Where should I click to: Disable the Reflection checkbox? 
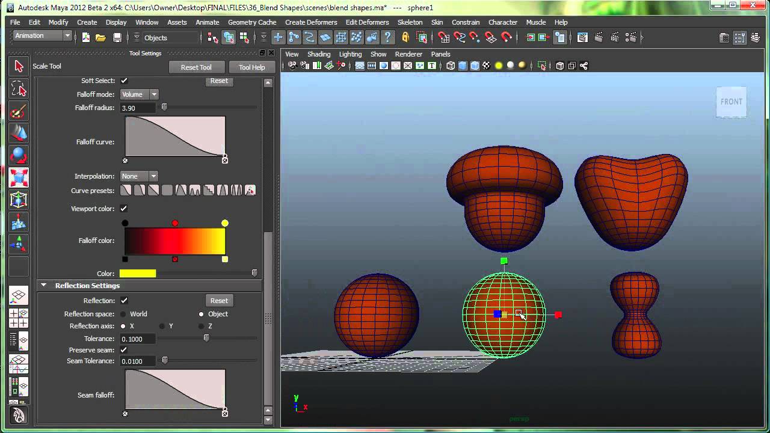click(124, 301)
